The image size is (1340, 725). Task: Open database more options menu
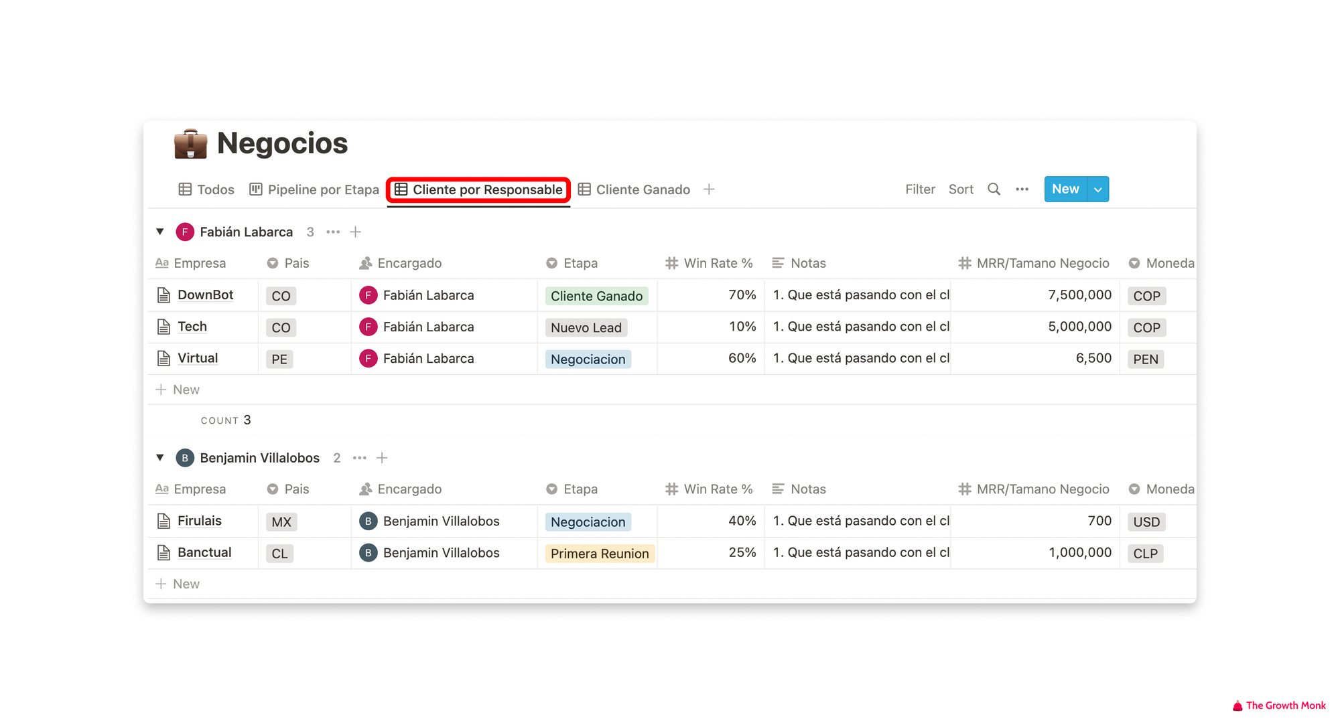1022,189
